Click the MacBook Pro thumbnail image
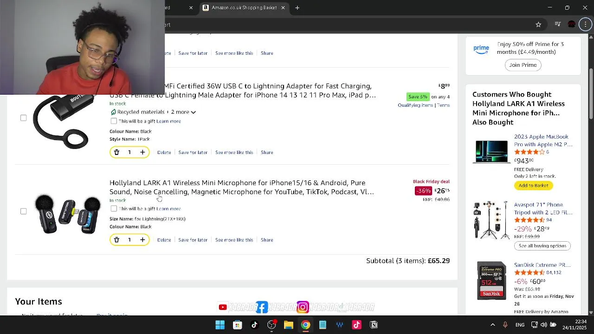 coord(491,152)
